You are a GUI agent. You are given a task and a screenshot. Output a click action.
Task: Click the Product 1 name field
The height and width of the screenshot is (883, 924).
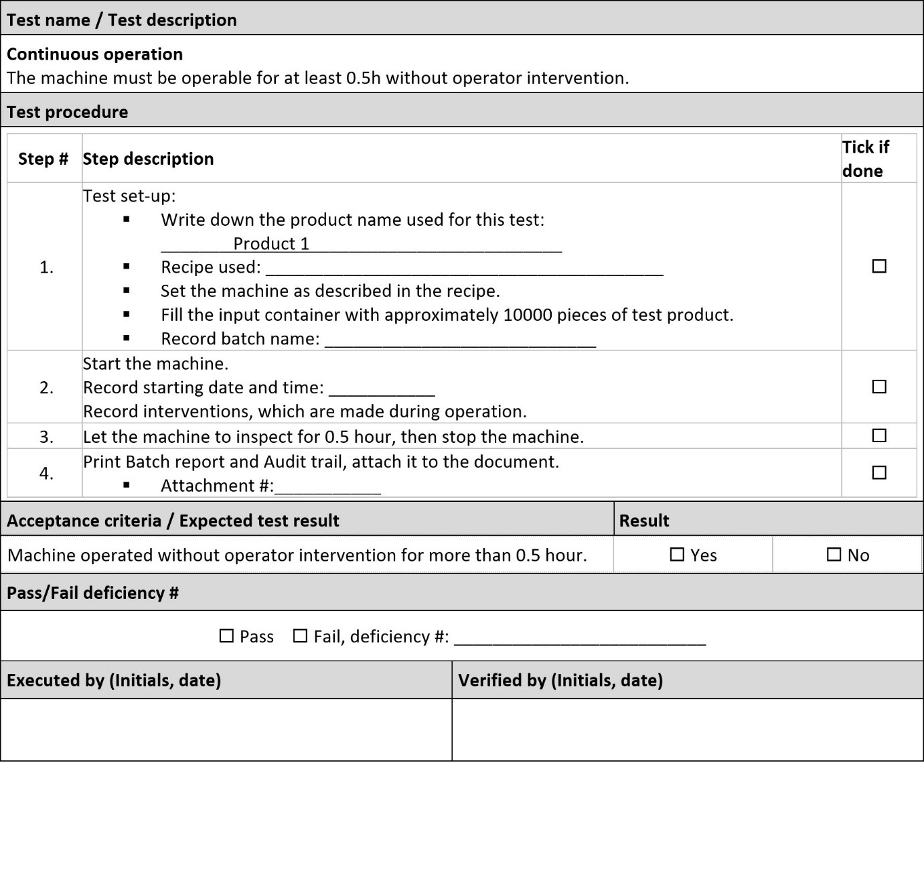361,244
